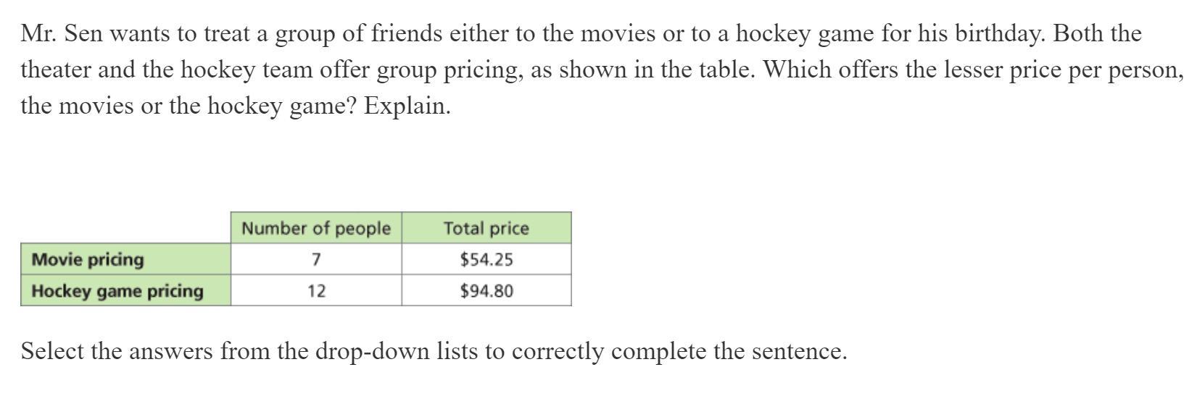Click the word "Explain." ending the question

[x=407, y=106]
